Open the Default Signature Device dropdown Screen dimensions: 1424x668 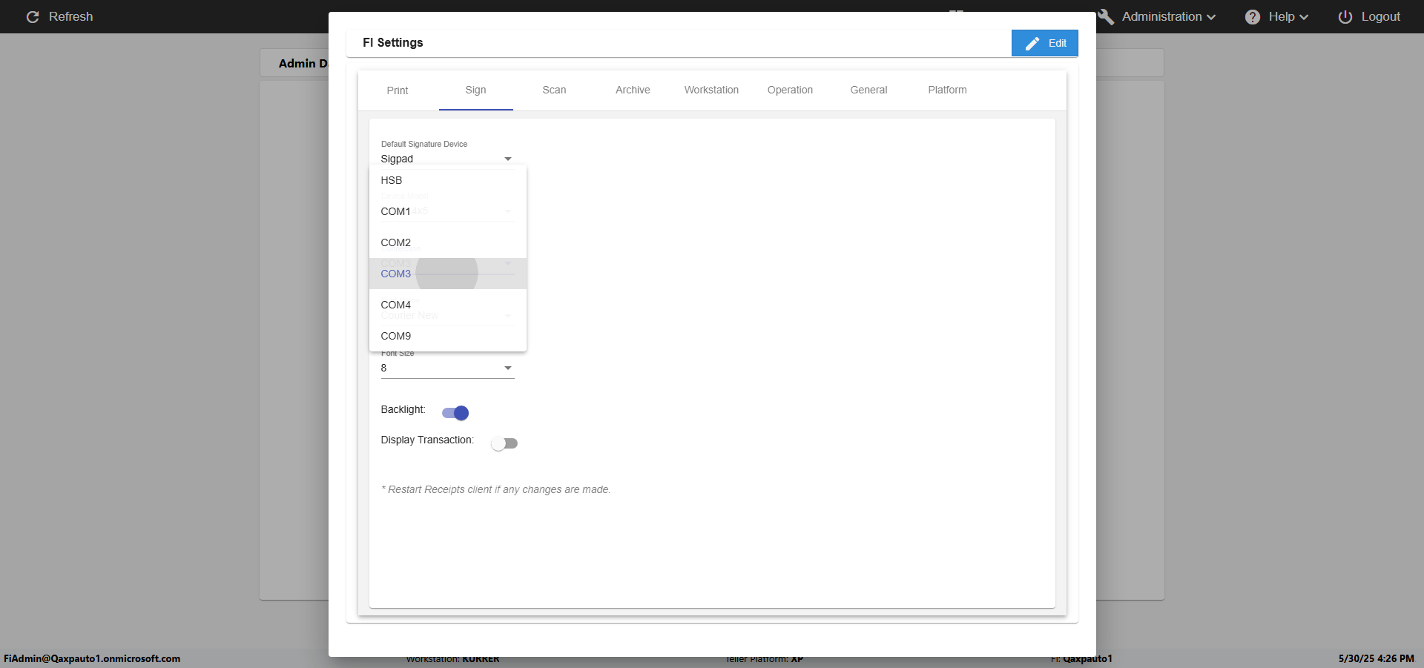pos(447,159)
